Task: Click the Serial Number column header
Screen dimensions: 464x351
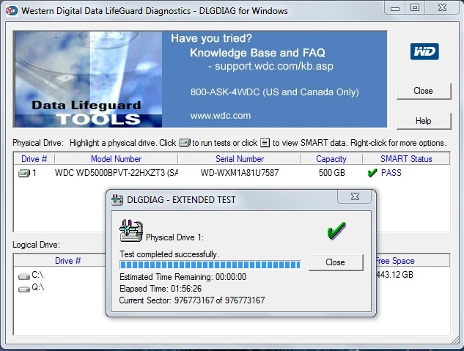Action: tap(240, 159)
